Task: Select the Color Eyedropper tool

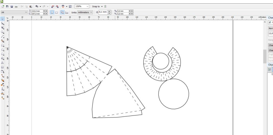Action: [x=2, y=85]
